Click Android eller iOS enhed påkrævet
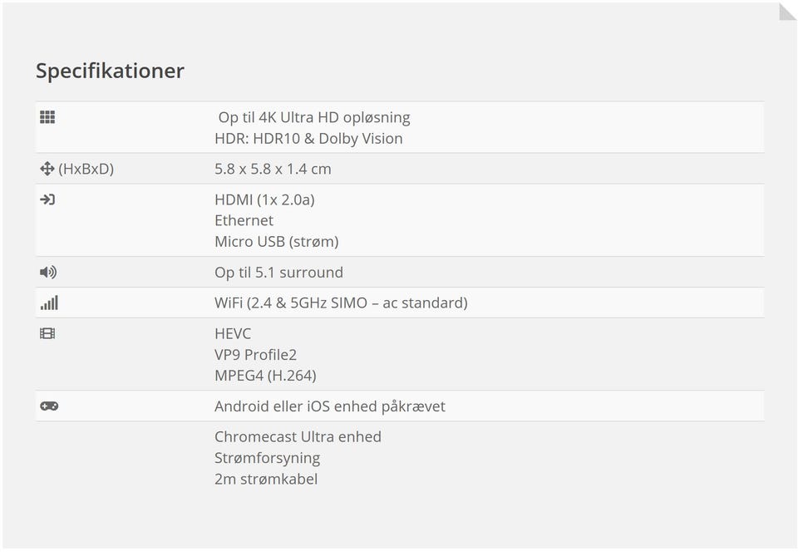 (x=330, y=406)
